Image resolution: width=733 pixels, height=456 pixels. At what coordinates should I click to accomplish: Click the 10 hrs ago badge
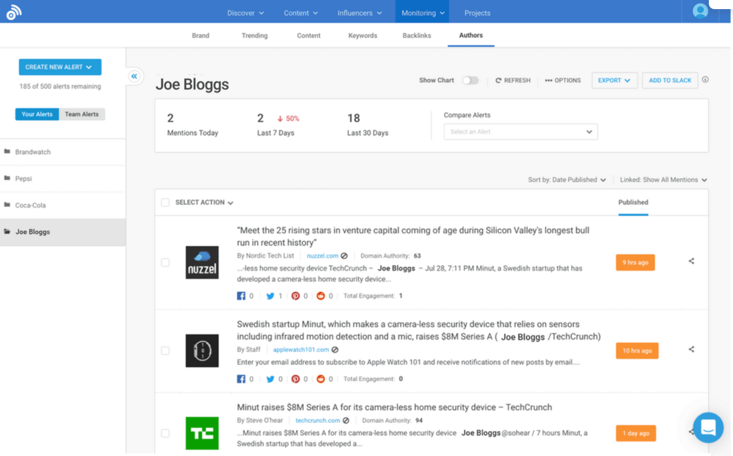pos(637,350)
